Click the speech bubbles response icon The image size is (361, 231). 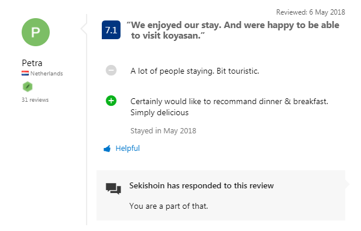click(x=114, y=189)
